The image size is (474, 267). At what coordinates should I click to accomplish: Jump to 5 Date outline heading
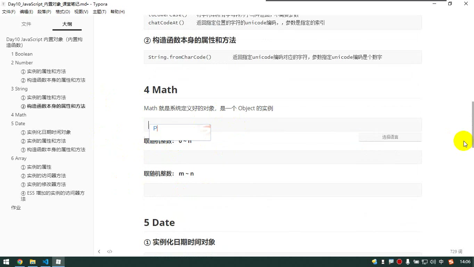(18, 123)
